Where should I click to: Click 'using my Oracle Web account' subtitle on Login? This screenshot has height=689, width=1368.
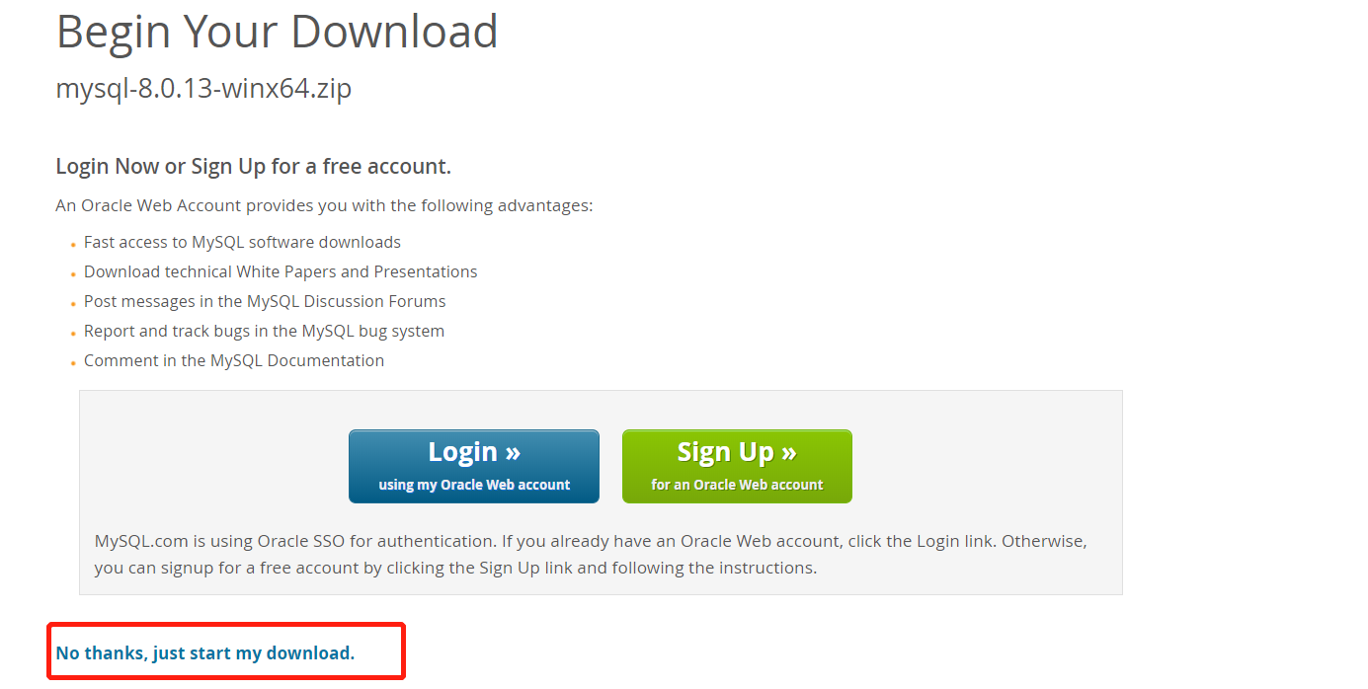coord(474,485)
